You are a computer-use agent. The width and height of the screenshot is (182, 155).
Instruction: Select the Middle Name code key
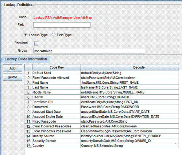[57, 92]
